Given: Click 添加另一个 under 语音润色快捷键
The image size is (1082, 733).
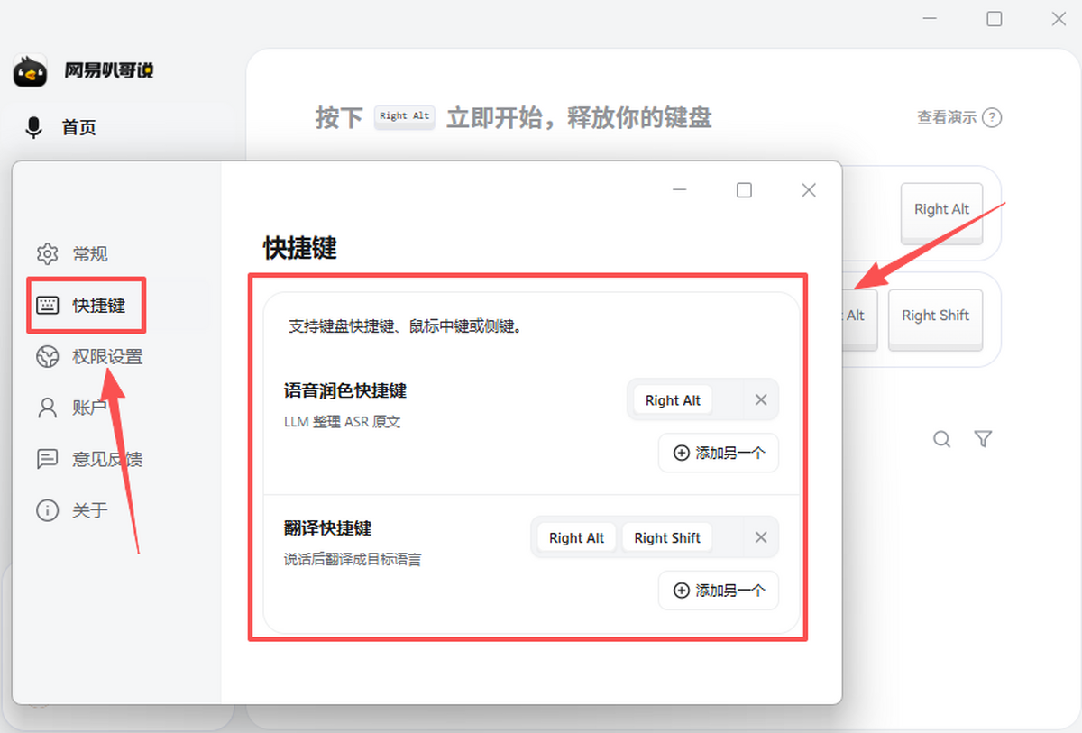Looking at the screenshot, I should point(719,453).
